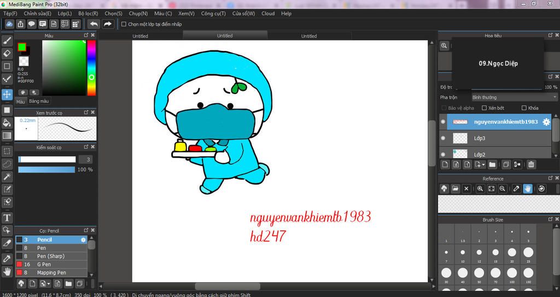
Task: Open Pencil brush settings gear
Action: (83, 240)
